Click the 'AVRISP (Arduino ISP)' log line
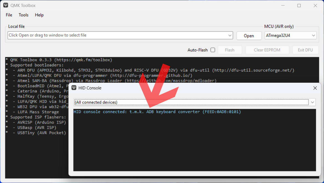This screenshot has height=183, width=324. [x=36, y=122]
